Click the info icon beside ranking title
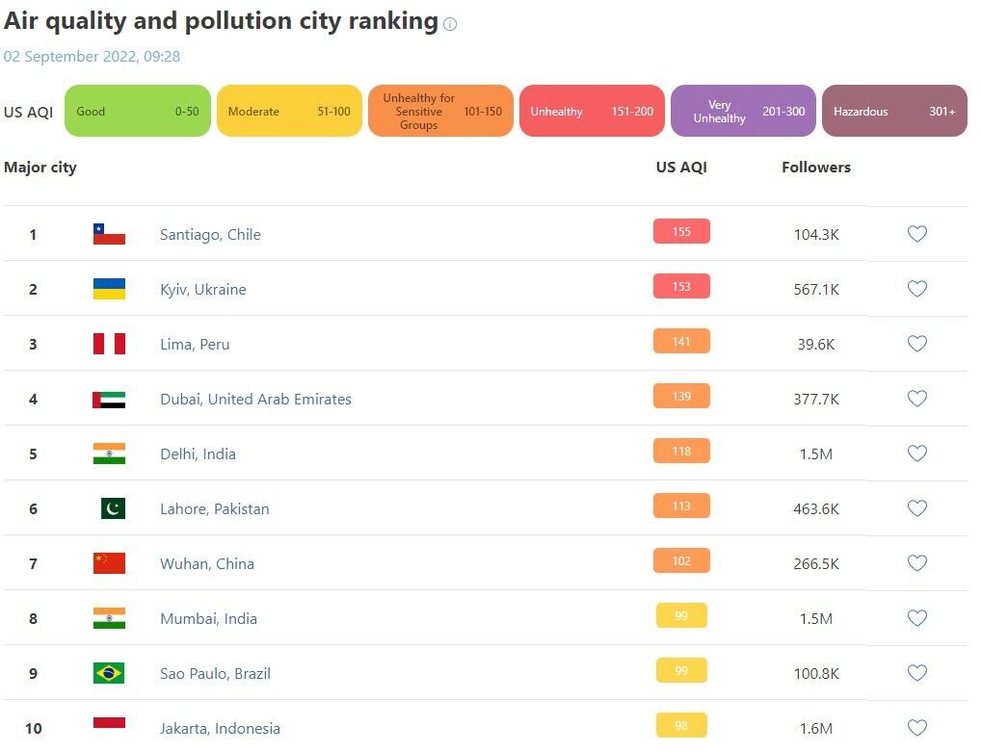981x752 pixels. 450,24
